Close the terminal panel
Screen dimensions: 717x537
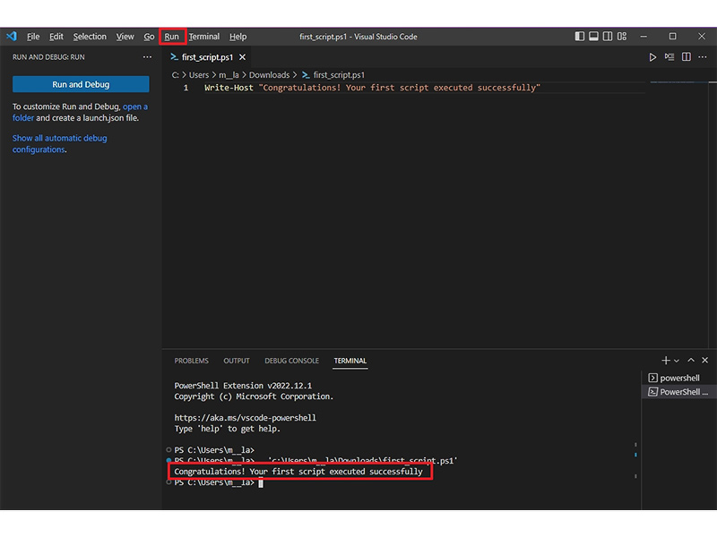pyautogui.click(x=705, y=361)
